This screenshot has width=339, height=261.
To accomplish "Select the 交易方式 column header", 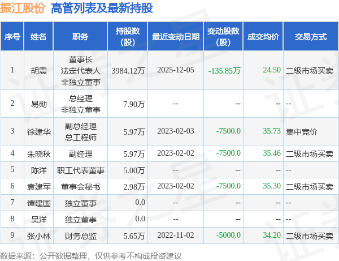I will point(311,37).
